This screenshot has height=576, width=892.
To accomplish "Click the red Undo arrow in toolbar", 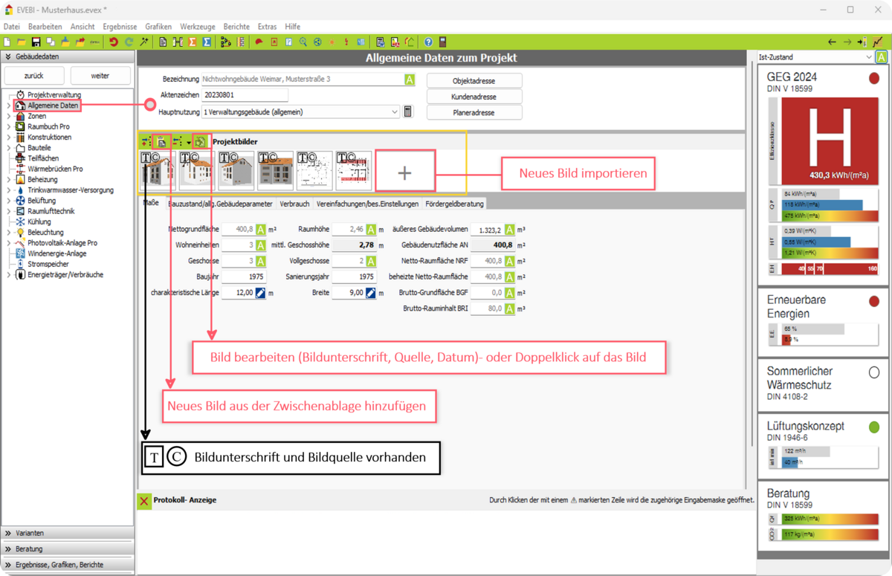I will [x=114, y=42].
